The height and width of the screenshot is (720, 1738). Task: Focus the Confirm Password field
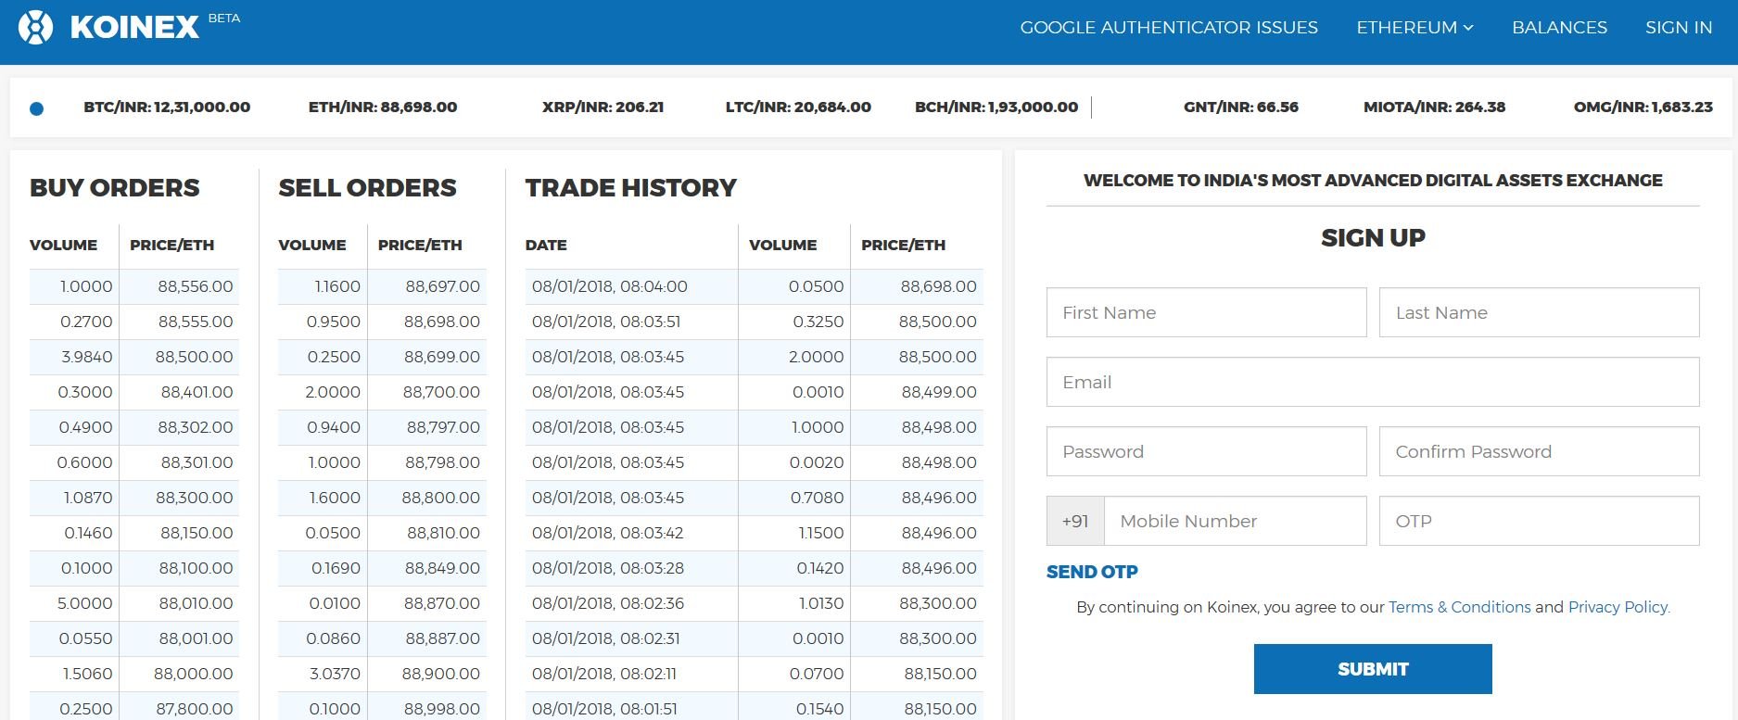tap(1539, 451)
